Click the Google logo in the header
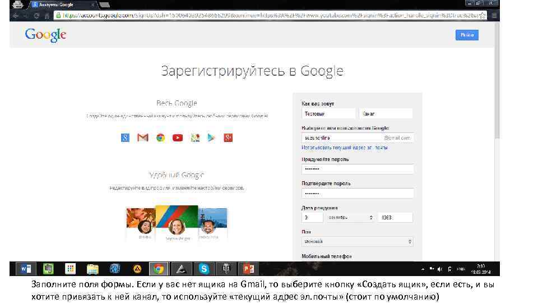Screen dimensions: 538x303 point(45,35)
